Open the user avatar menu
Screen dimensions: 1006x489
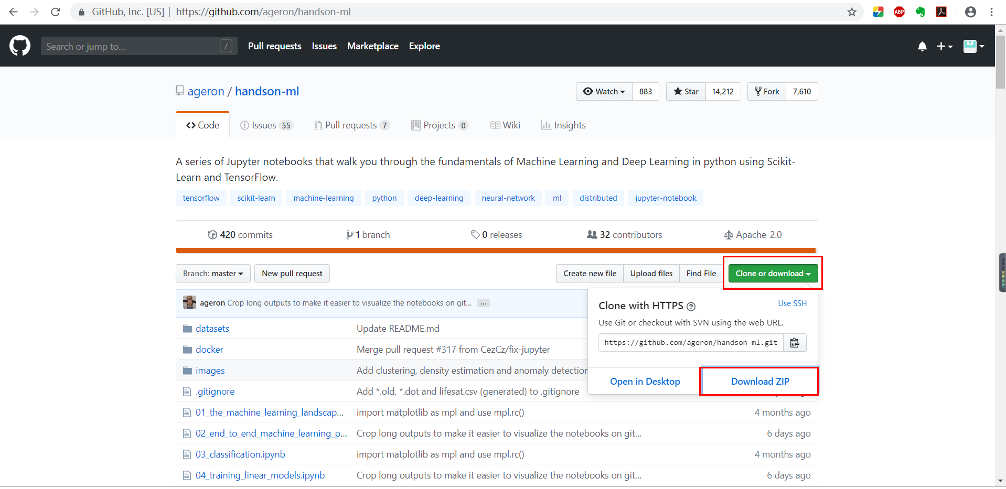(974, 46)
